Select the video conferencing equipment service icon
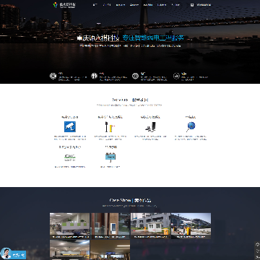The image size is (260, 260). click(x=151, y=126)
